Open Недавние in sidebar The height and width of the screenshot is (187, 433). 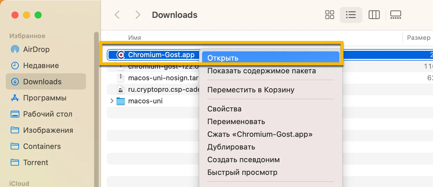[41, 66]
